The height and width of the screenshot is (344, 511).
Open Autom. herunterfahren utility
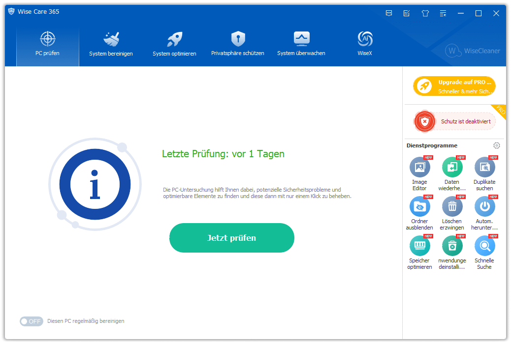484,213
